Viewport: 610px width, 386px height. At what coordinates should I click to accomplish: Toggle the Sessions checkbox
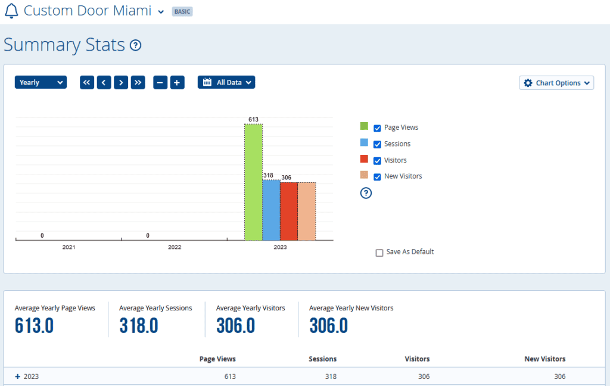[x=377, y=144]
